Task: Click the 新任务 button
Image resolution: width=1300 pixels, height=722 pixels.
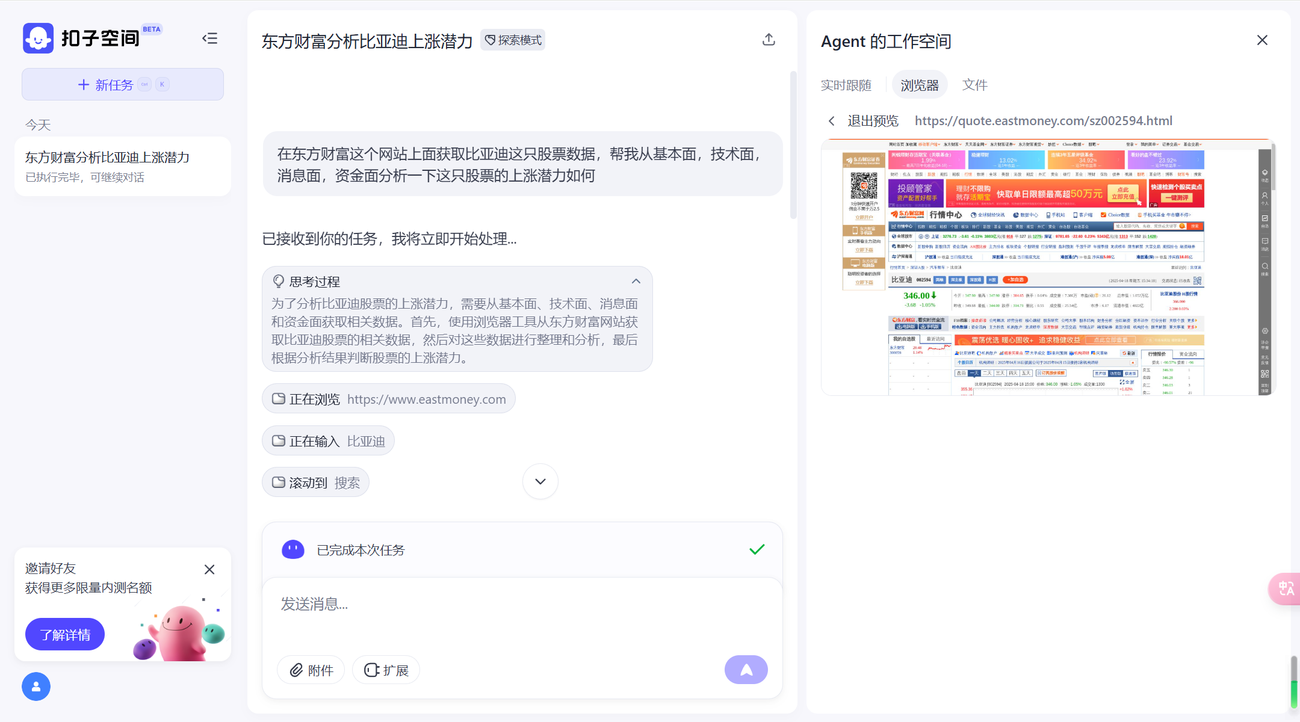Action: click(123, 84)
